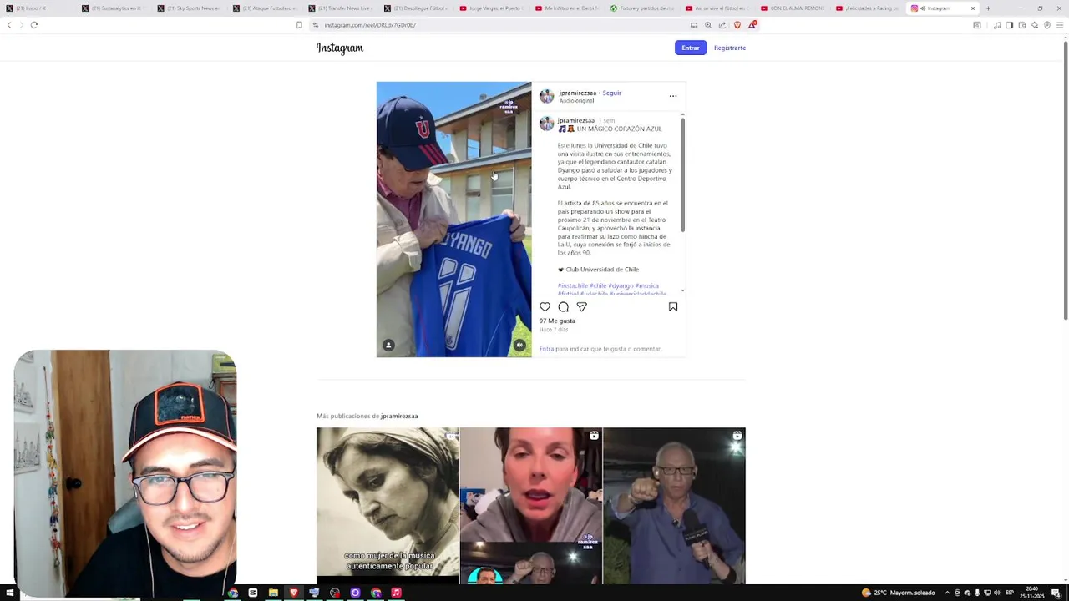The height and width of the screenshot is (601, 1069).
Task: Open the black-and-white woman post thumbnail
Action: 388,506
